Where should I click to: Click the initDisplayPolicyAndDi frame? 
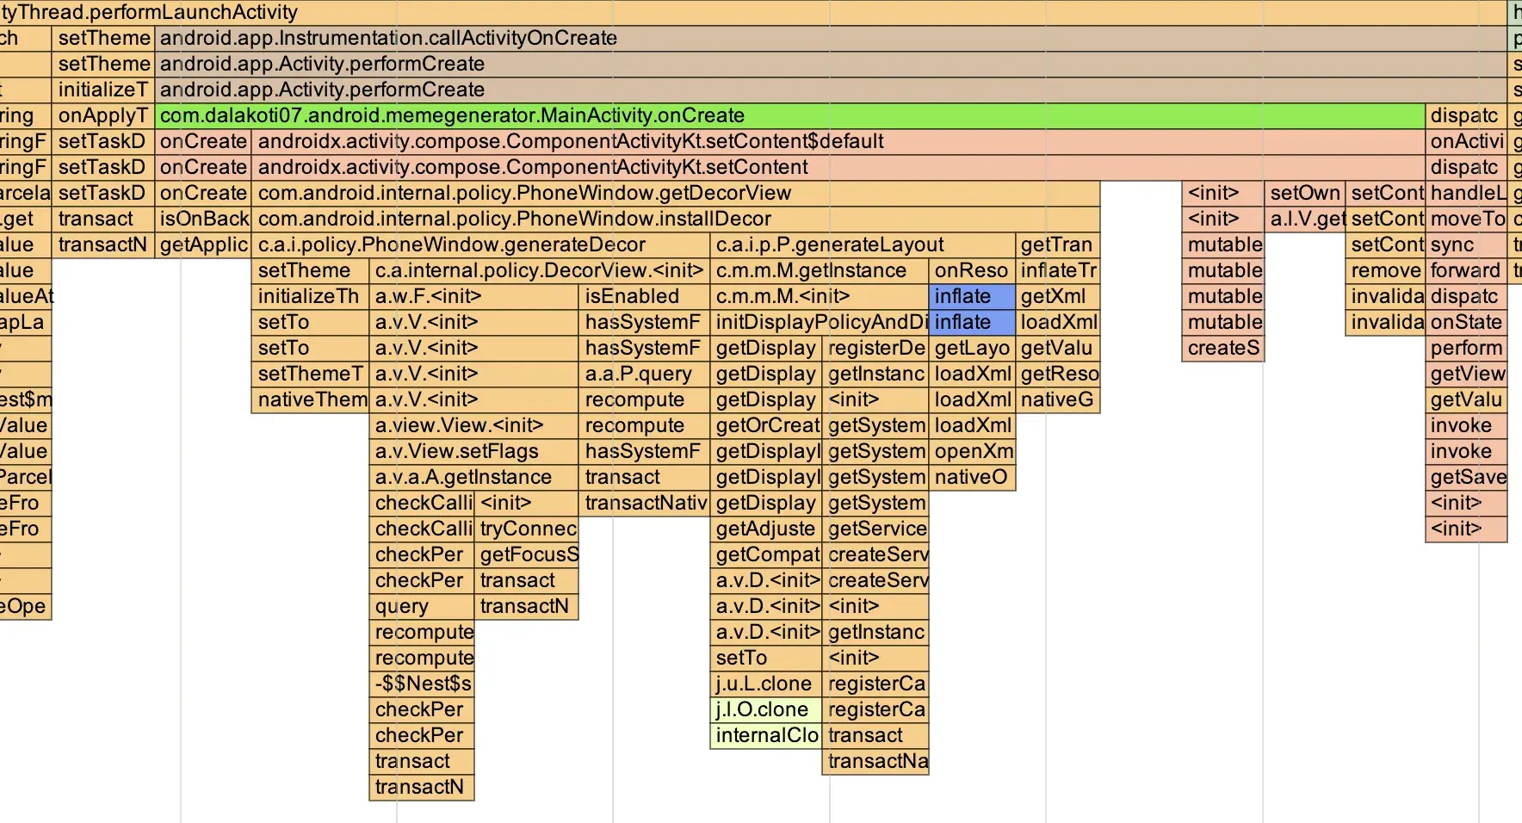[819, 323]
